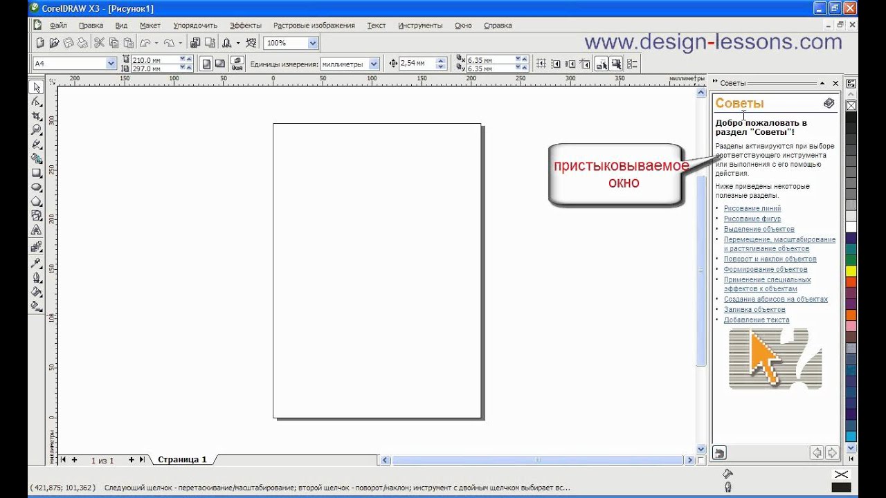Select the Fill bucket tool

tap(36, 291)
